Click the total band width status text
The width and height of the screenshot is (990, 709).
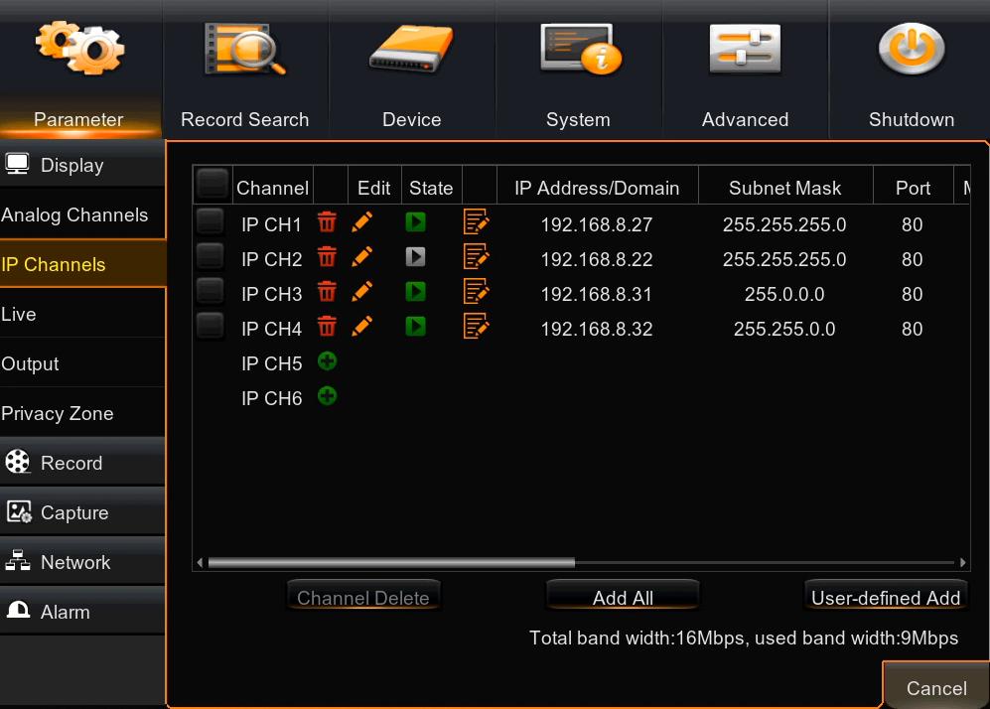[x=744, y=638]
